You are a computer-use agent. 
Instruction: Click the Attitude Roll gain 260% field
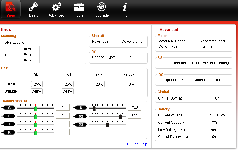[x=68, y=91]
